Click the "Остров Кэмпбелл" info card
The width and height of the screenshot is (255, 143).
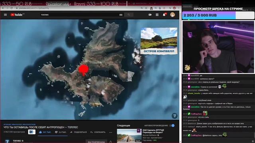(159, 41)
